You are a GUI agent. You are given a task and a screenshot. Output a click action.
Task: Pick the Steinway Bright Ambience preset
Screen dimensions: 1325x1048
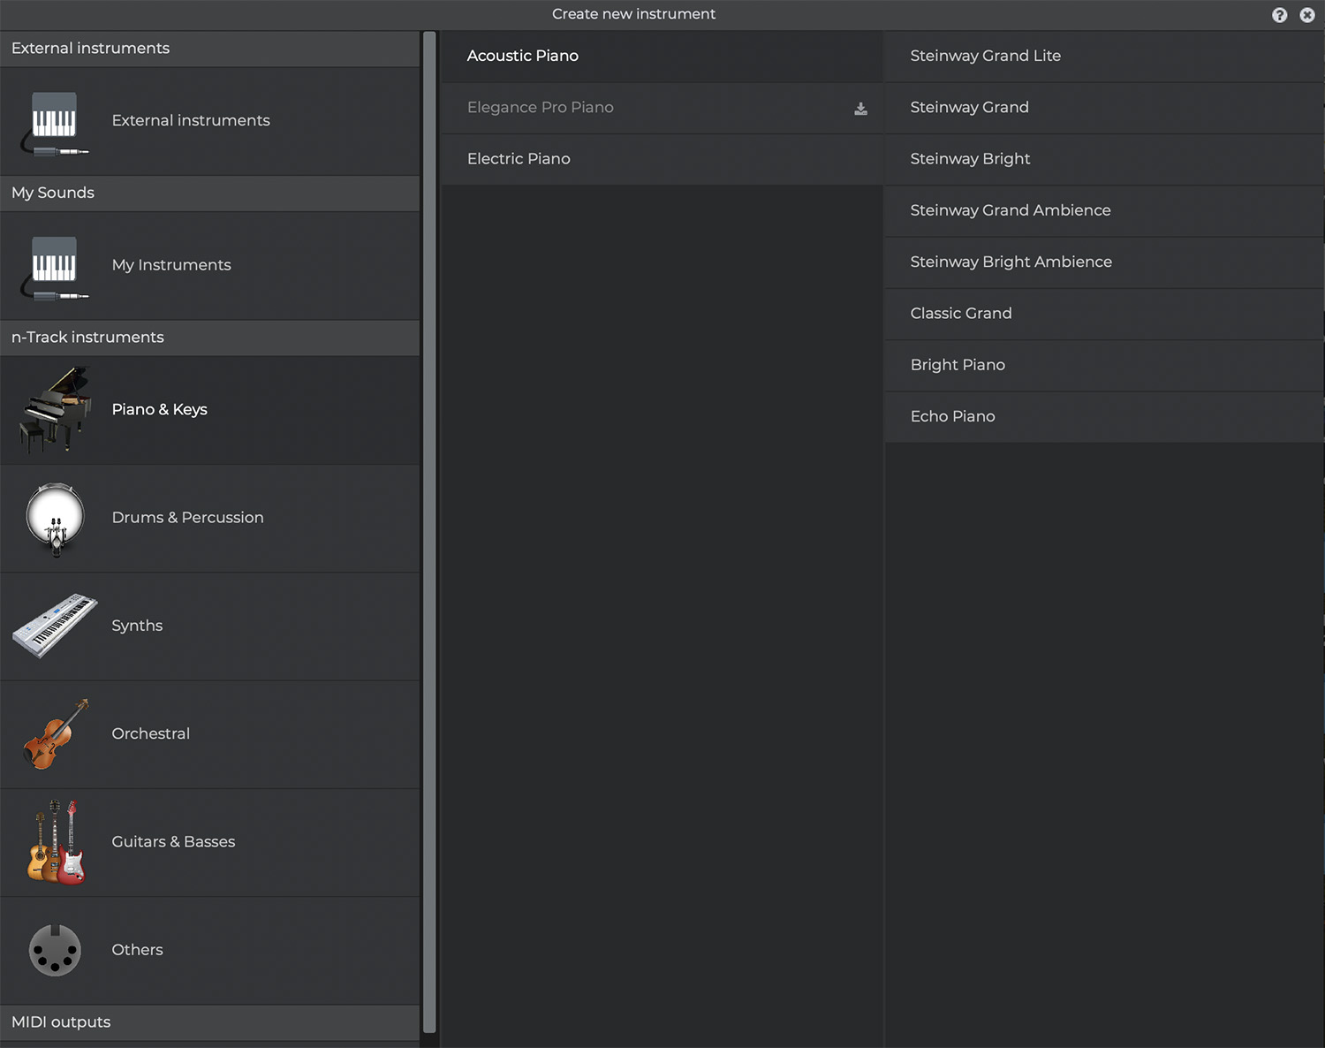pyautogui.click(x=1011, y=262)
